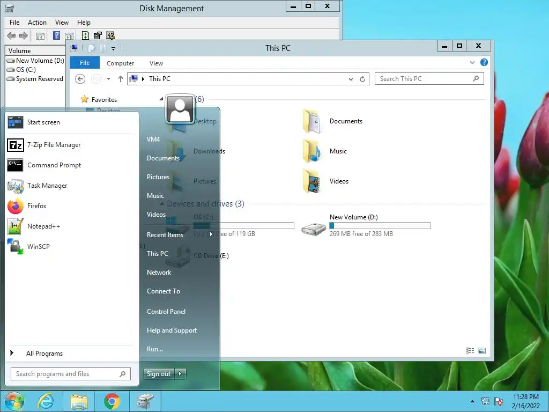Open address bar history dropdown
This screenshot has height=412, width=549.
pyautogui.click(x=351, y=79)
